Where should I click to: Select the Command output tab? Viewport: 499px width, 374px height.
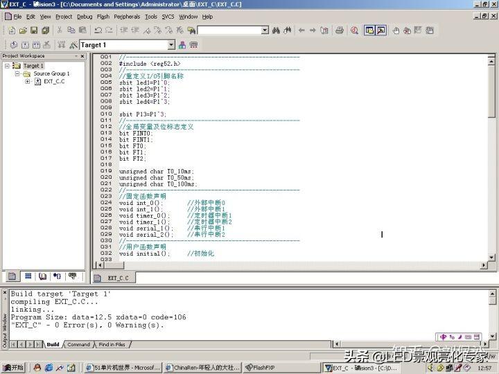pos(78,344)
